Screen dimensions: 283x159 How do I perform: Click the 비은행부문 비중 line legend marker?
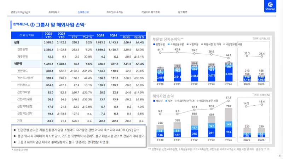click(x=223, y=45)
